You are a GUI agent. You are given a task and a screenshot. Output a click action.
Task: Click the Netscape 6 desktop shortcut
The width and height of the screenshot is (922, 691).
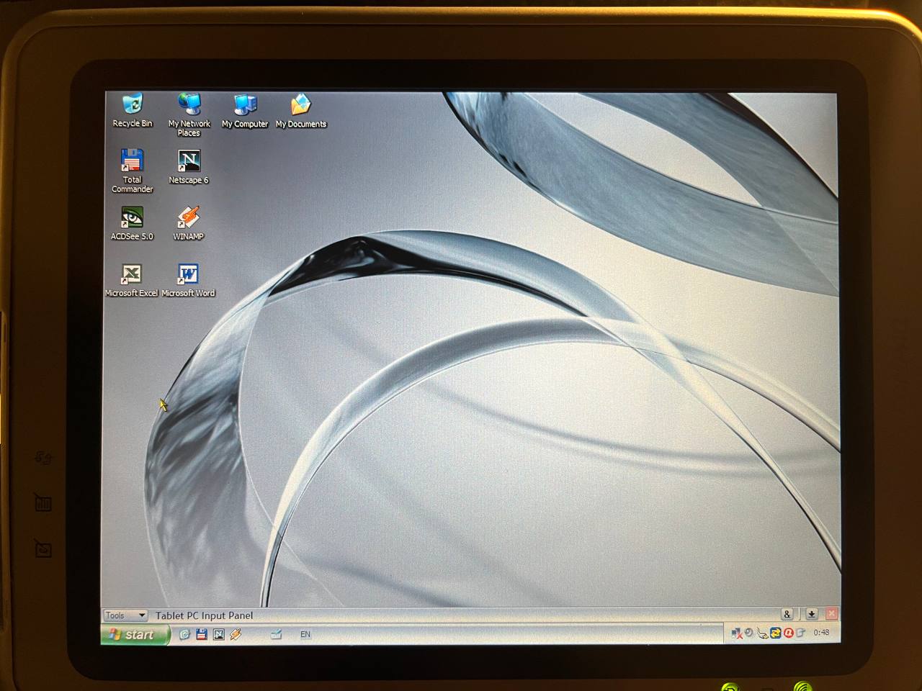click(189, 161)
